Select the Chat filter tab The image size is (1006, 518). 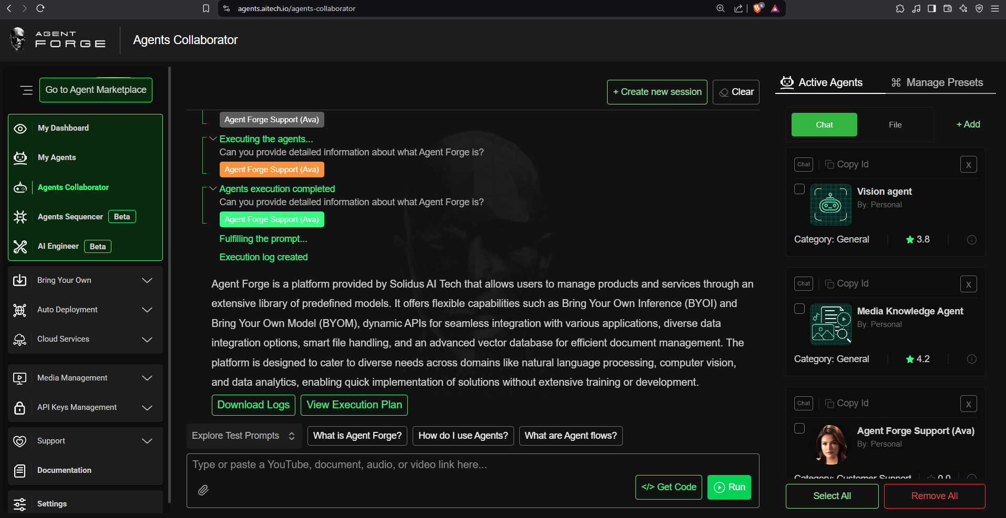824,125
